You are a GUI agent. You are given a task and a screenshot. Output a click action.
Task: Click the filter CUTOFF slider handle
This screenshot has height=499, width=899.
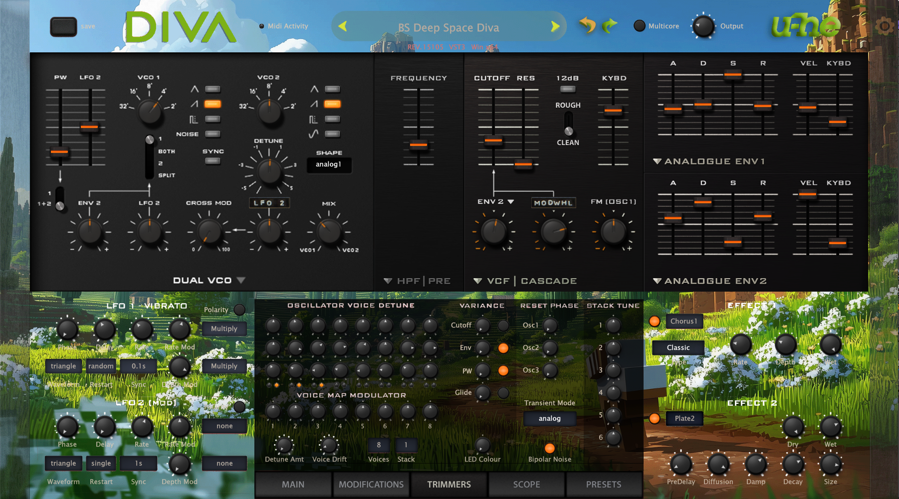[493, 141]
